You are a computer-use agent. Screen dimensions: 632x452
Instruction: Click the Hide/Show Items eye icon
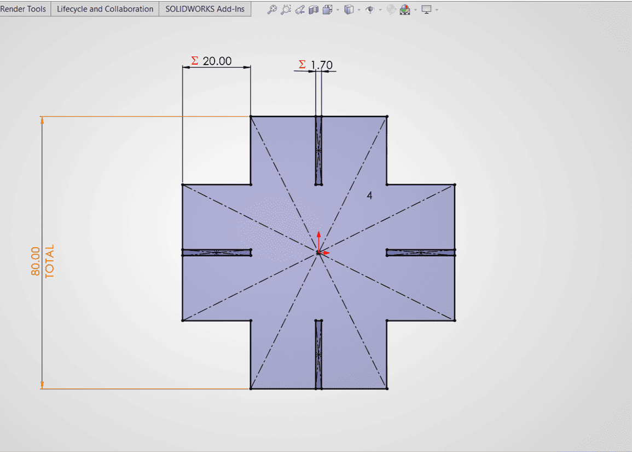pyautogui.click(x=370, y=9)
